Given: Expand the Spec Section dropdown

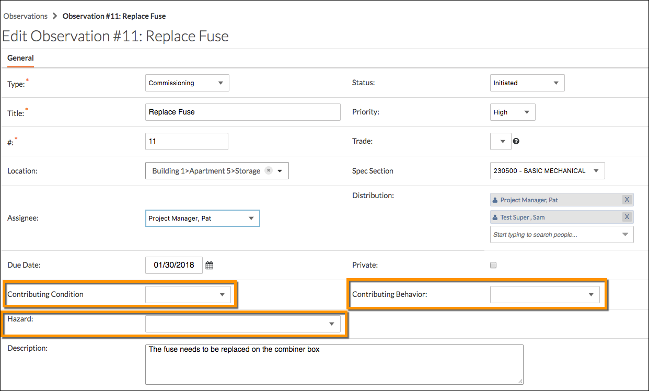Looking at the screenshot, I should (547, 171).
